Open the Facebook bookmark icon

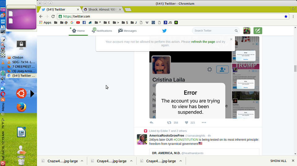click(x=84, y=22)
